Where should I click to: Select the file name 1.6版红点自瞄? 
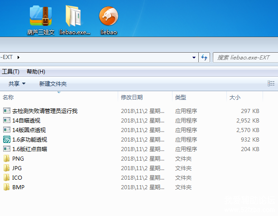29,149
